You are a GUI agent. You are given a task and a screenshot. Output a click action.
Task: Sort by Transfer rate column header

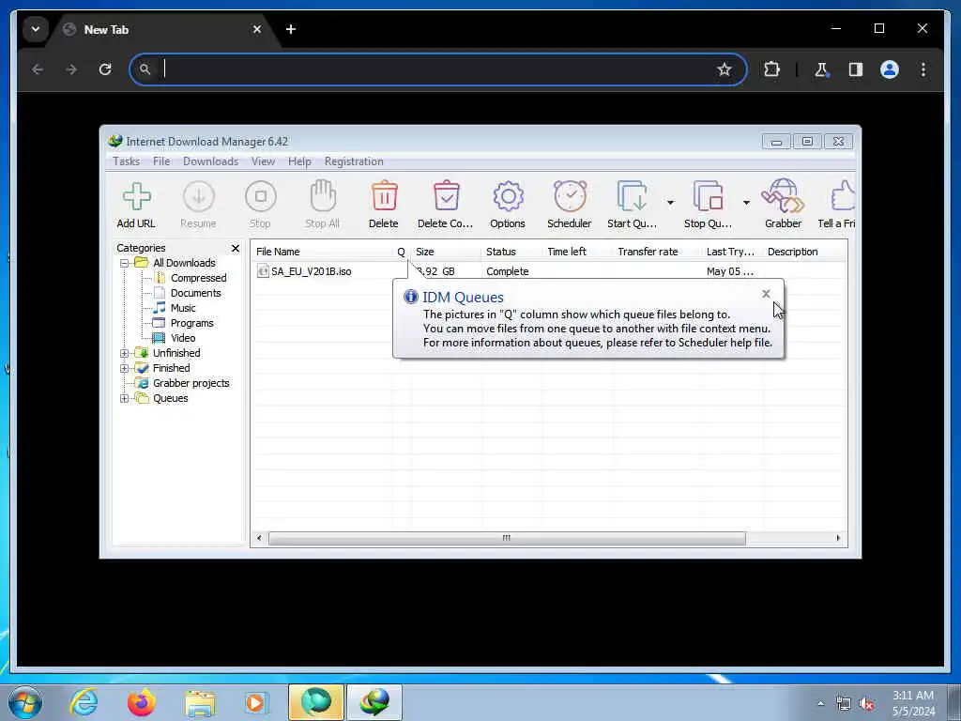pos(658,252)
